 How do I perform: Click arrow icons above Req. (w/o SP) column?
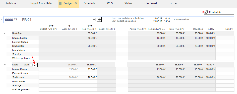click(90, 26)
